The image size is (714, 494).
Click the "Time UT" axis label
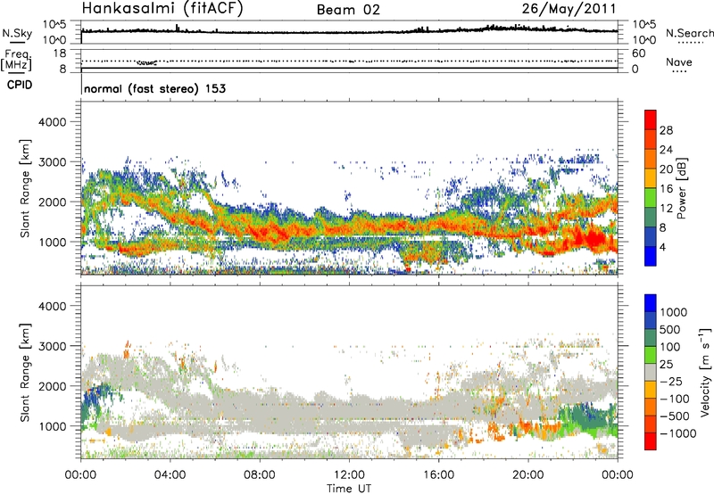[x=349, y=488]
